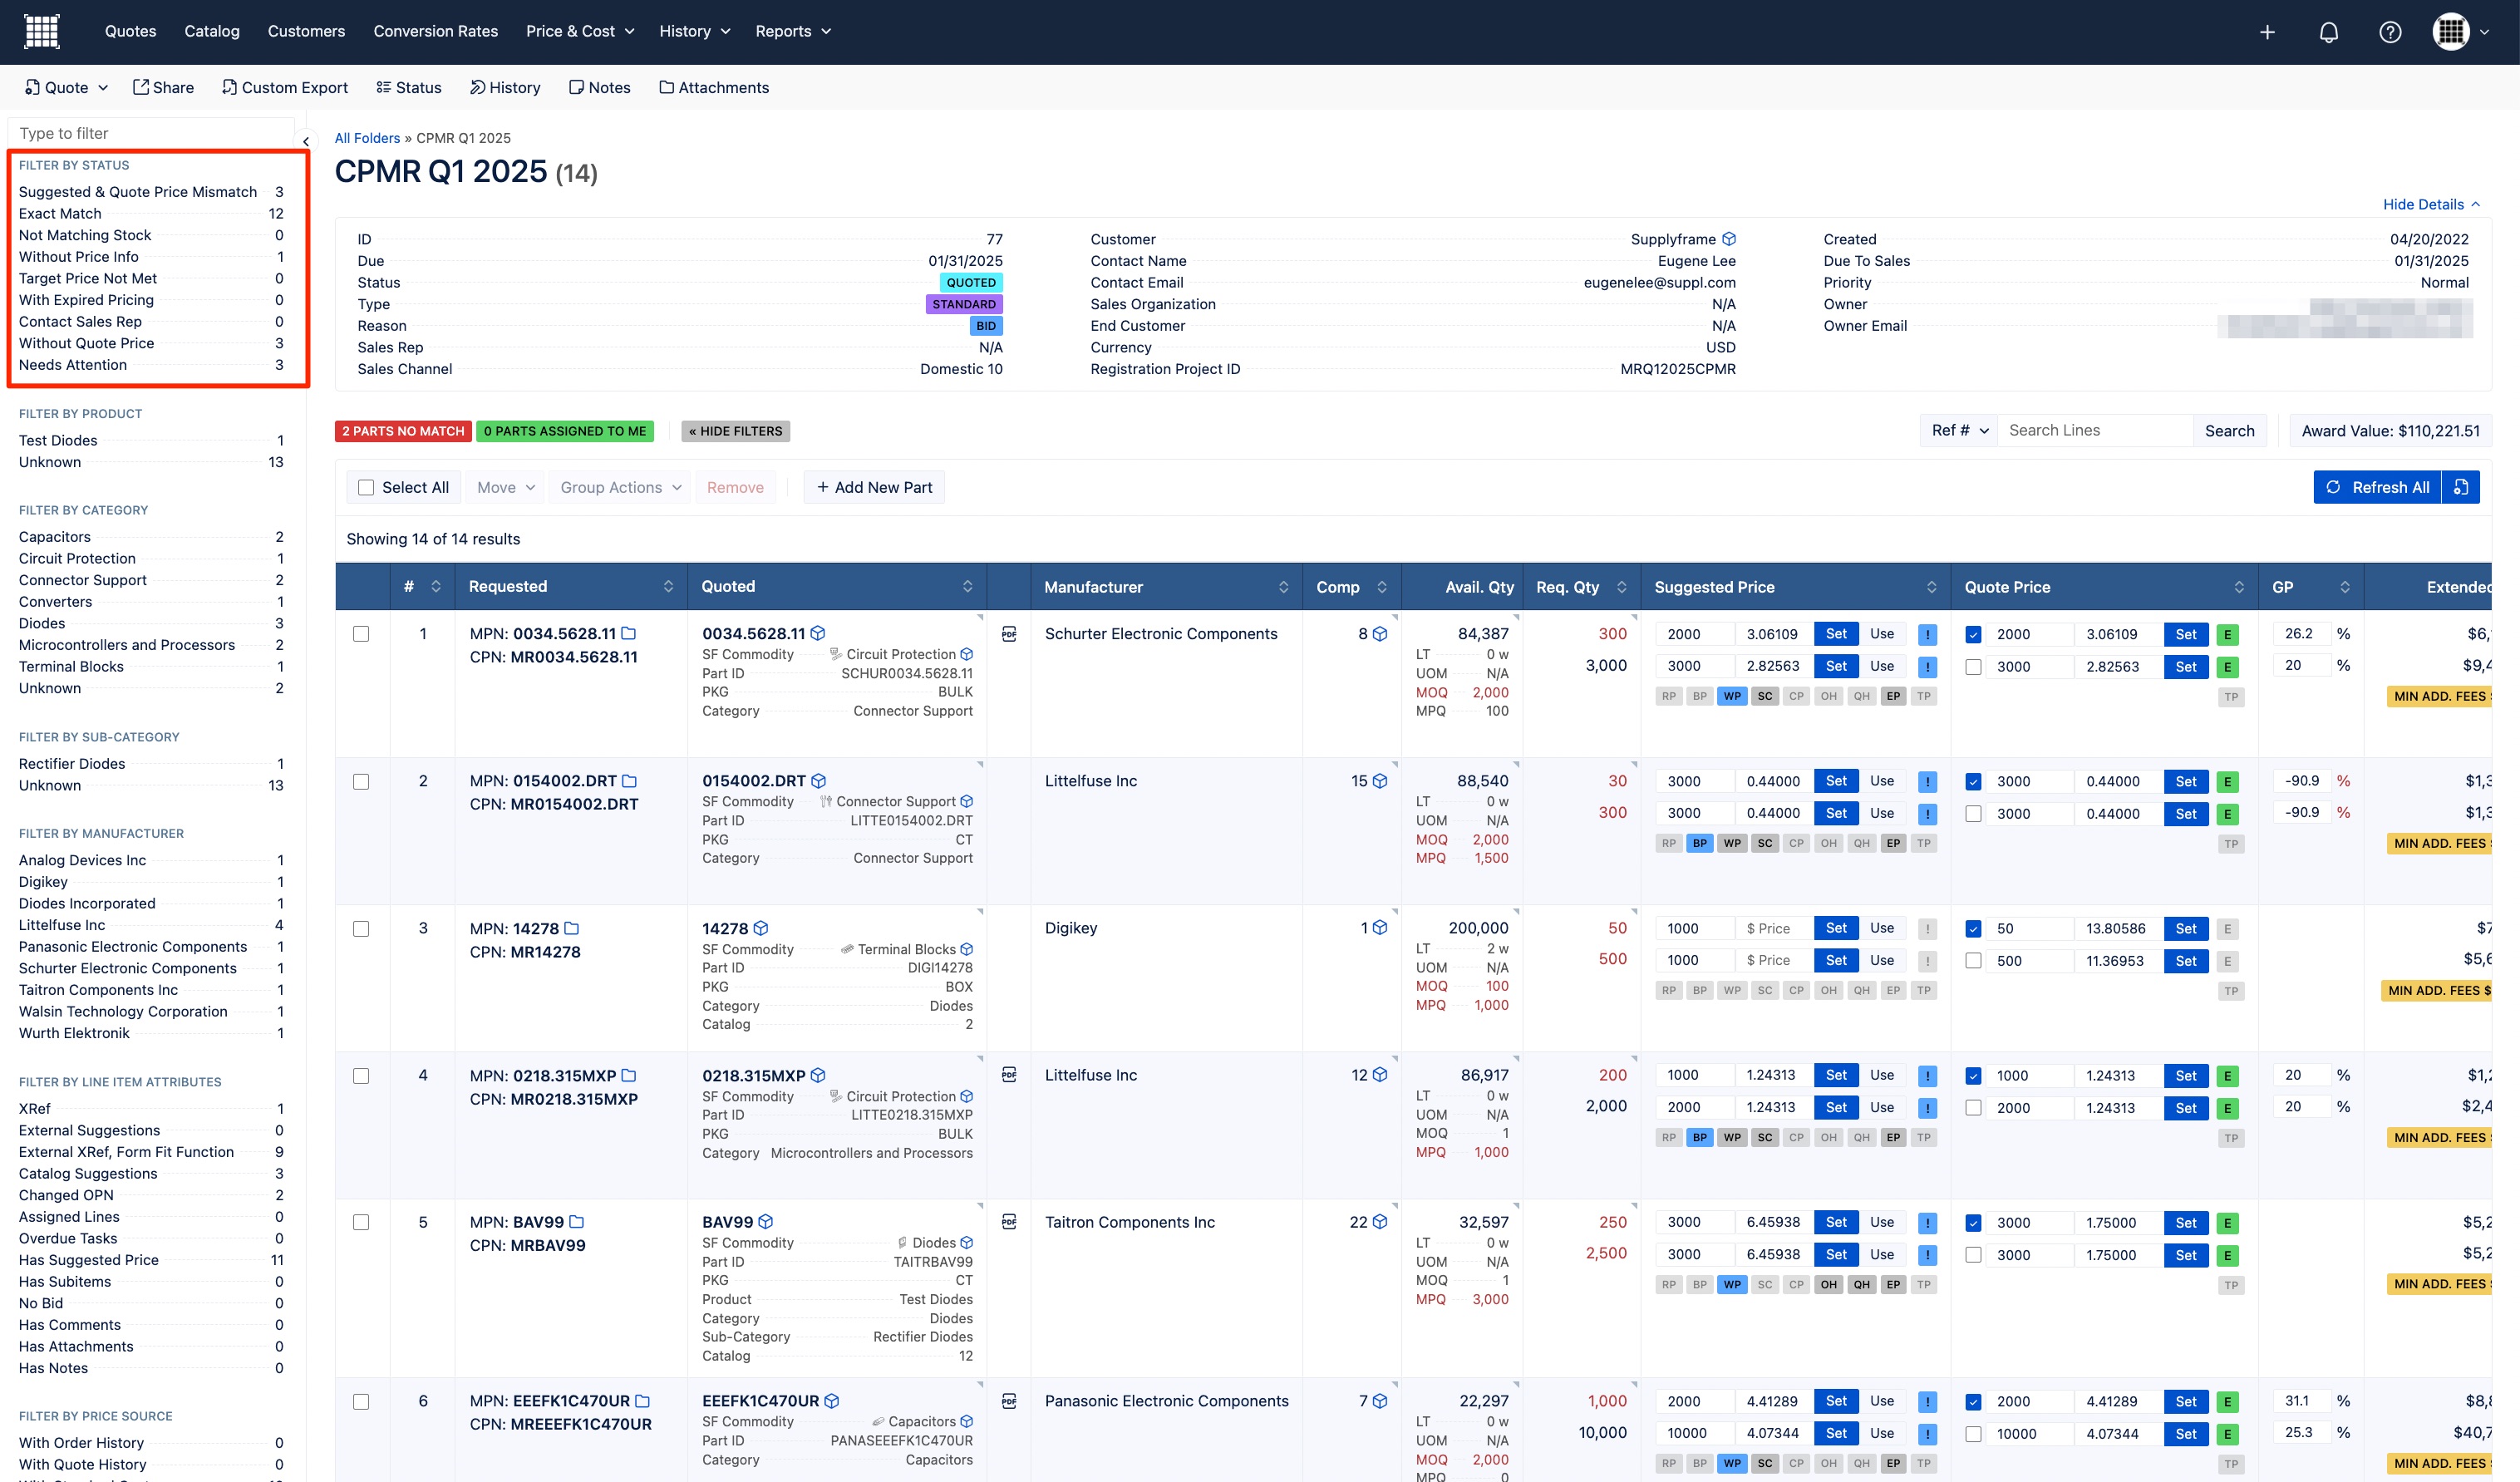Open the help question mark icon
The height and width of the screenshot is (1482, 2520).
click(x=2390, y=32)
